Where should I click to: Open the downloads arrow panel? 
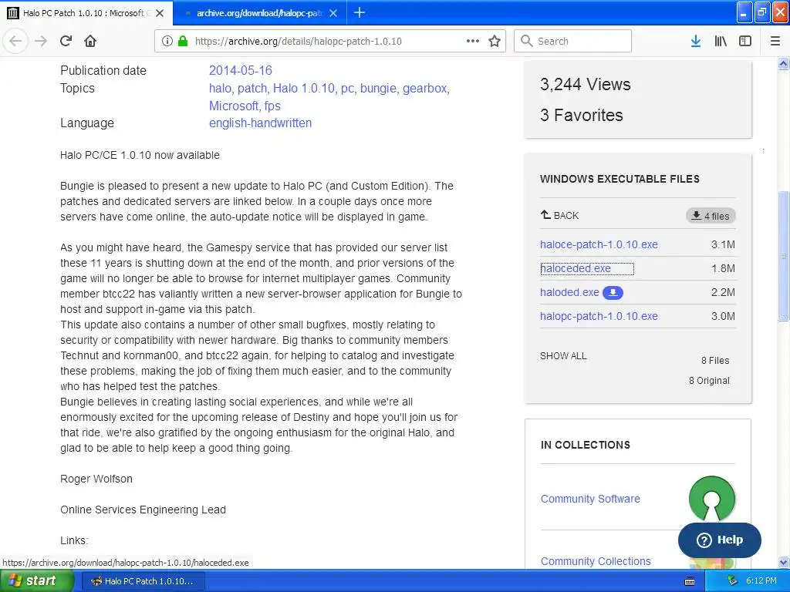click(695, 41)
